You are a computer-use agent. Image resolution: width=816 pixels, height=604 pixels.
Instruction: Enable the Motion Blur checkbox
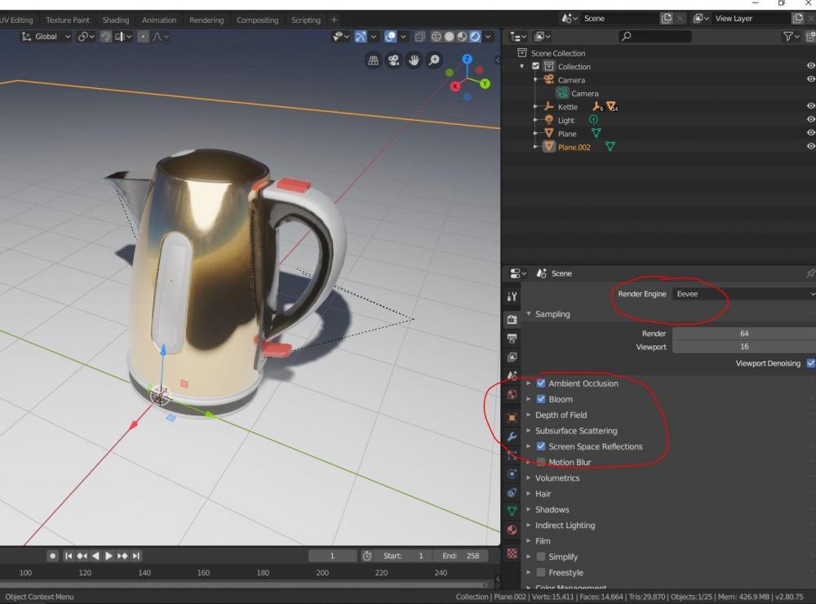click(x=540, y=462)
